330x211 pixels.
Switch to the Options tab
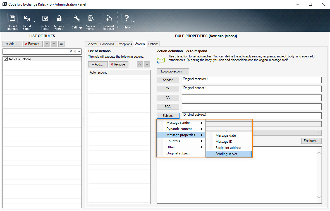(x=153, y=44)
